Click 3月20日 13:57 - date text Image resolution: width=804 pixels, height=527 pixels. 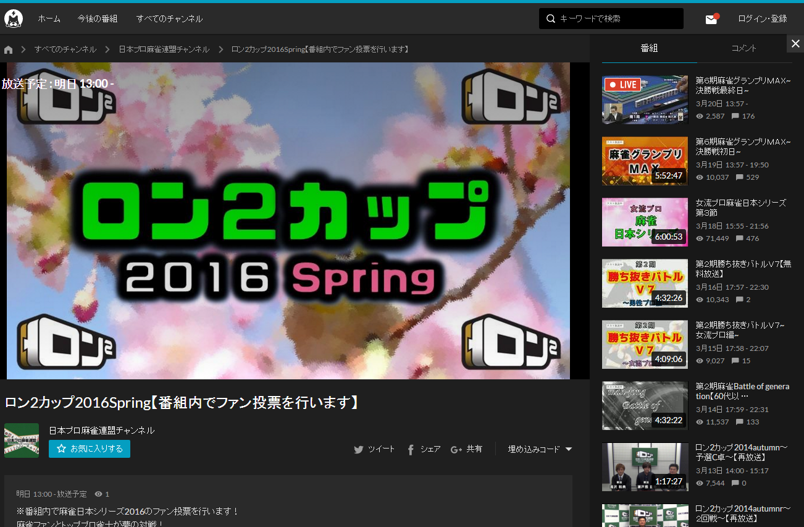[x=722, y=104]
